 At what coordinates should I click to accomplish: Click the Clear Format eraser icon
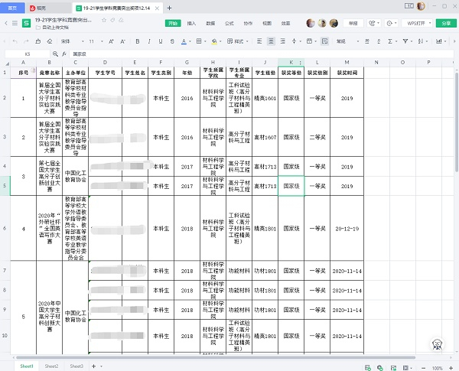point(50,41)
